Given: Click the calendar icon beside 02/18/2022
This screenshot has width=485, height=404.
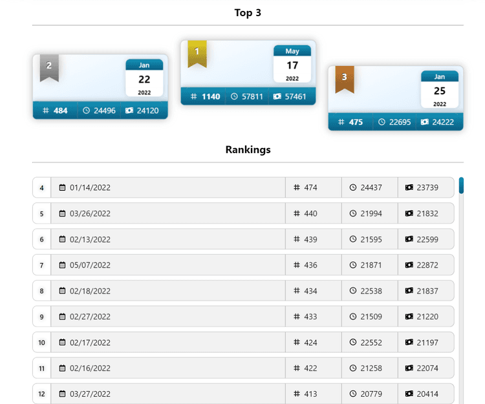Looking at the screenshot, I should pos(62,291).
